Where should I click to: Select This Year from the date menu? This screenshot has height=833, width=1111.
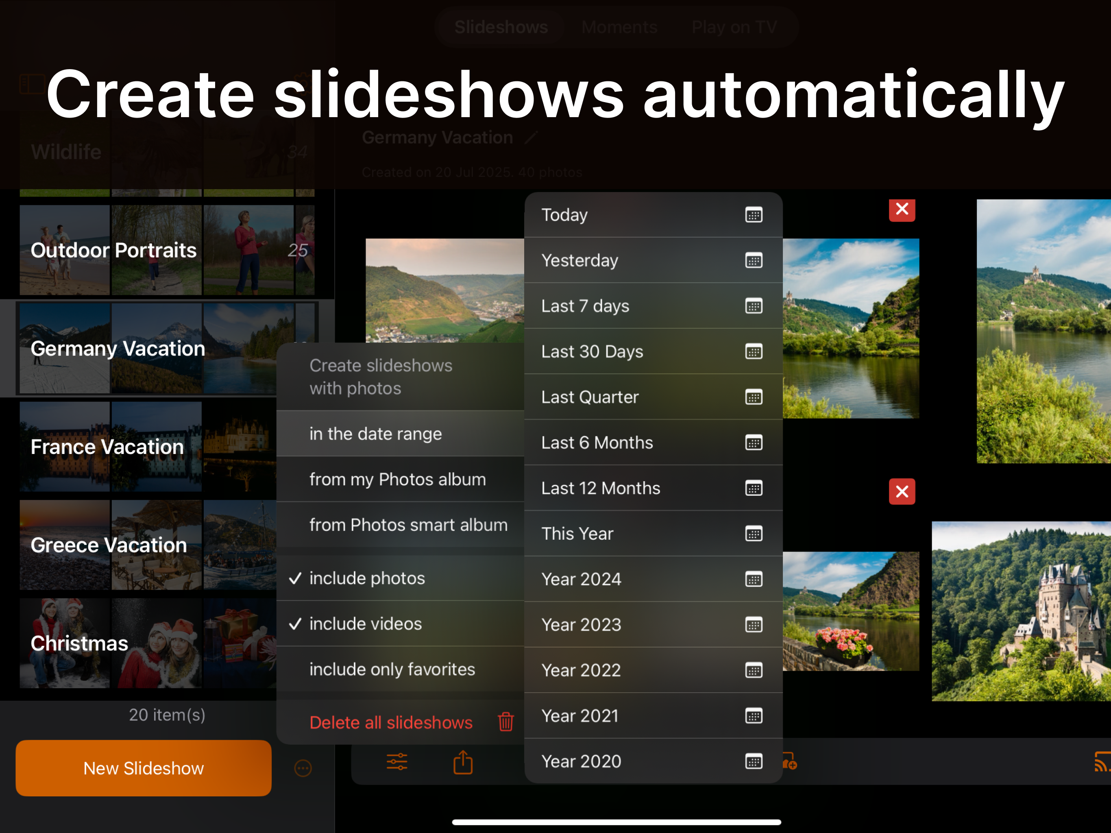coord(577,534)
